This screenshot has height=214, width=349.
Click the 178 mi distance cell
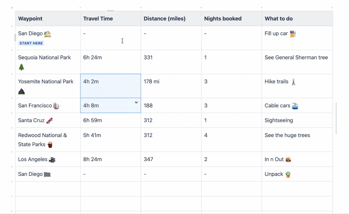[171, 86]
